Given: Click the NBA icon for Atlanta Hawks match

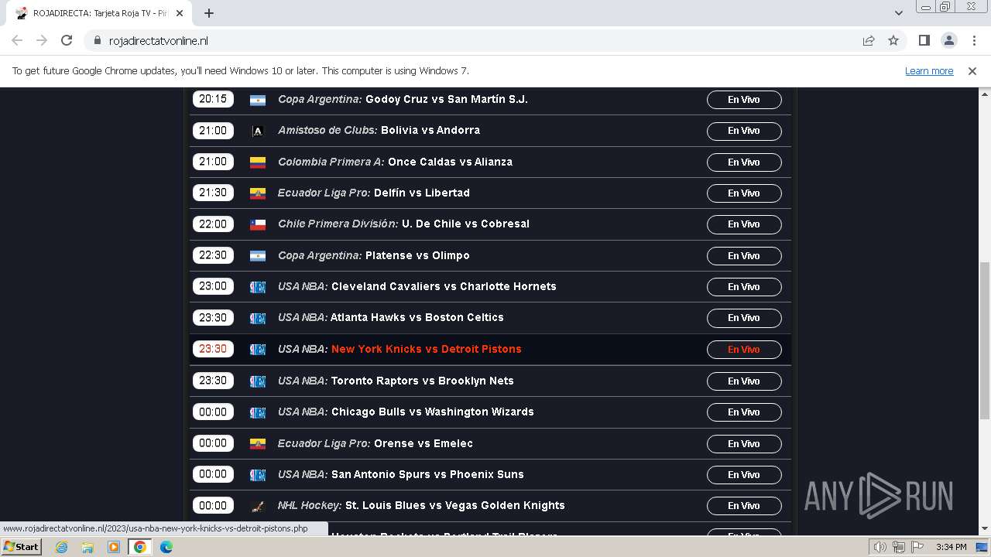Looking at the screenshot, I should 258,318.
